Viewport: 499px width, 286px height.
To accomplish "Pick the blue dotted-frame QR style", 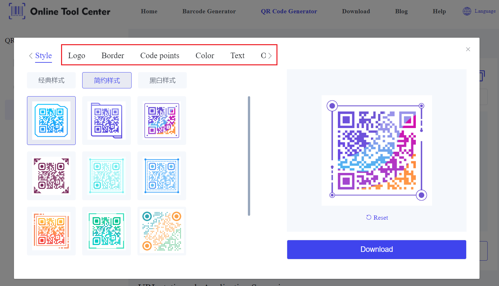I will (x=162, y=176).
